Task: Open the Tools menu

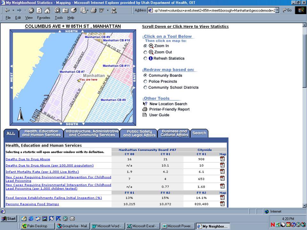Action: [x=59, y=18]
